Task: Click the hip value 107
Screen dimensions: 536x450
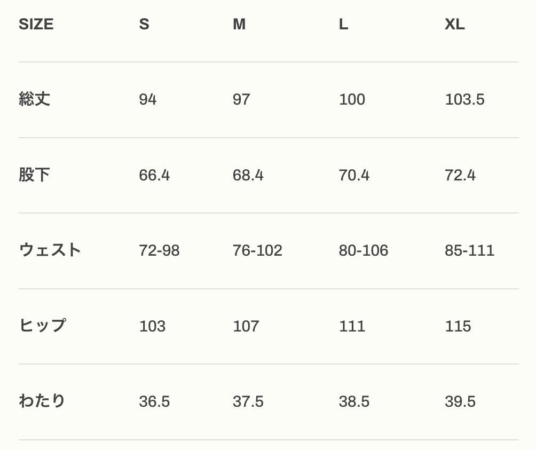Action: [x=246, y=326]
